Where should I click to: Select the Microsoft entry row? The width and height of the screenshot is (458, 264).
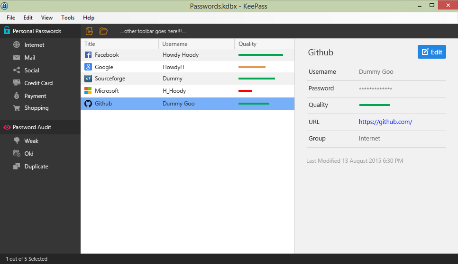coord(187,91)
